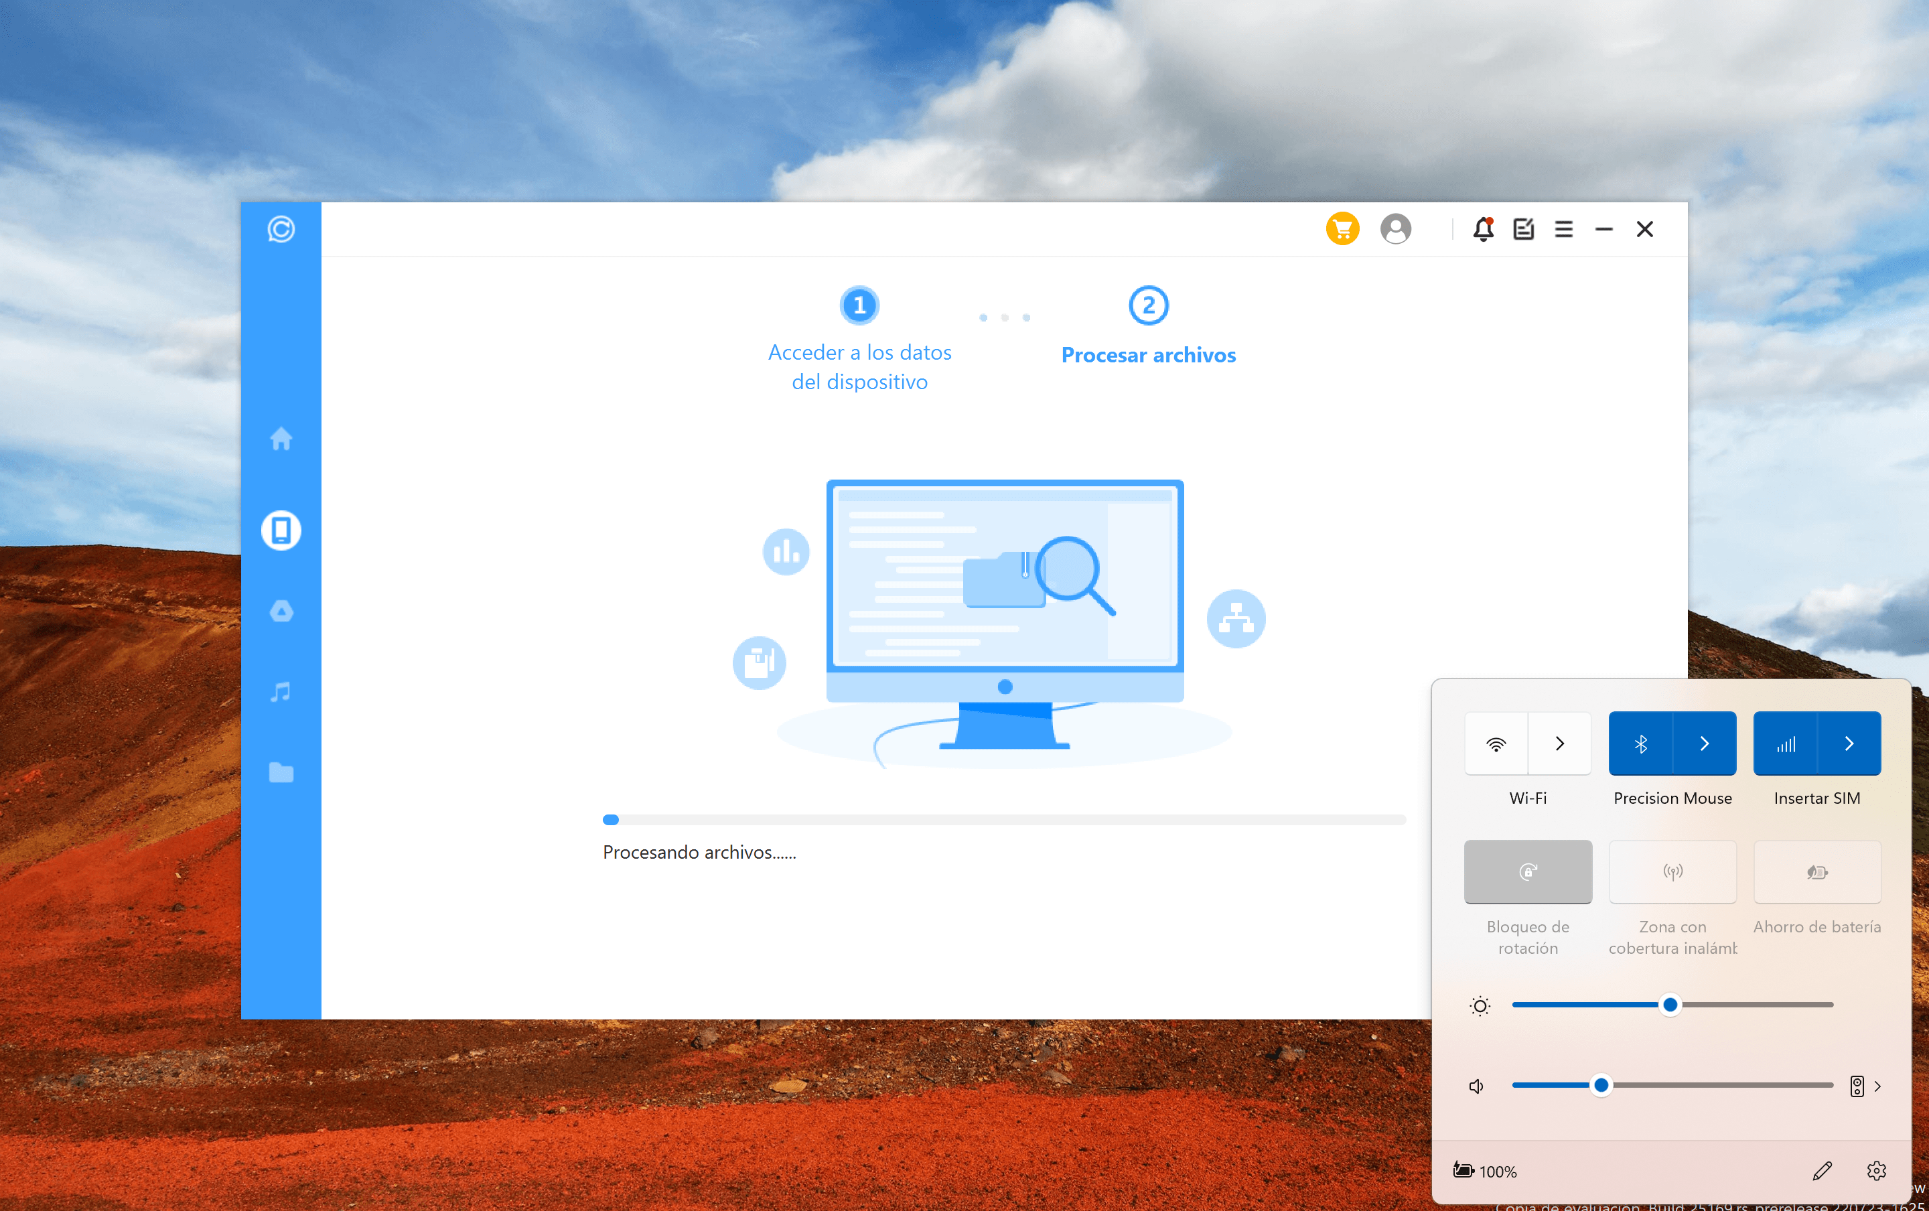Toggle cellular data tile
1929x1211 pixels.
coord(1785,743)
